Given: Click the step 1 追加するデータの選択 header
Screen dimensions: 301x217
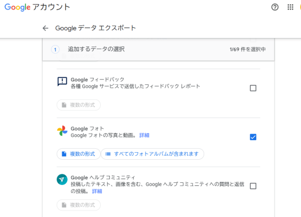Looking at the screenshot, I should (159, 49).
